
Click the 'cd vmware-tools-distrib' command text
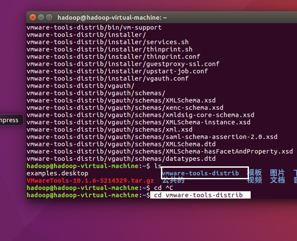pos(198,195)
